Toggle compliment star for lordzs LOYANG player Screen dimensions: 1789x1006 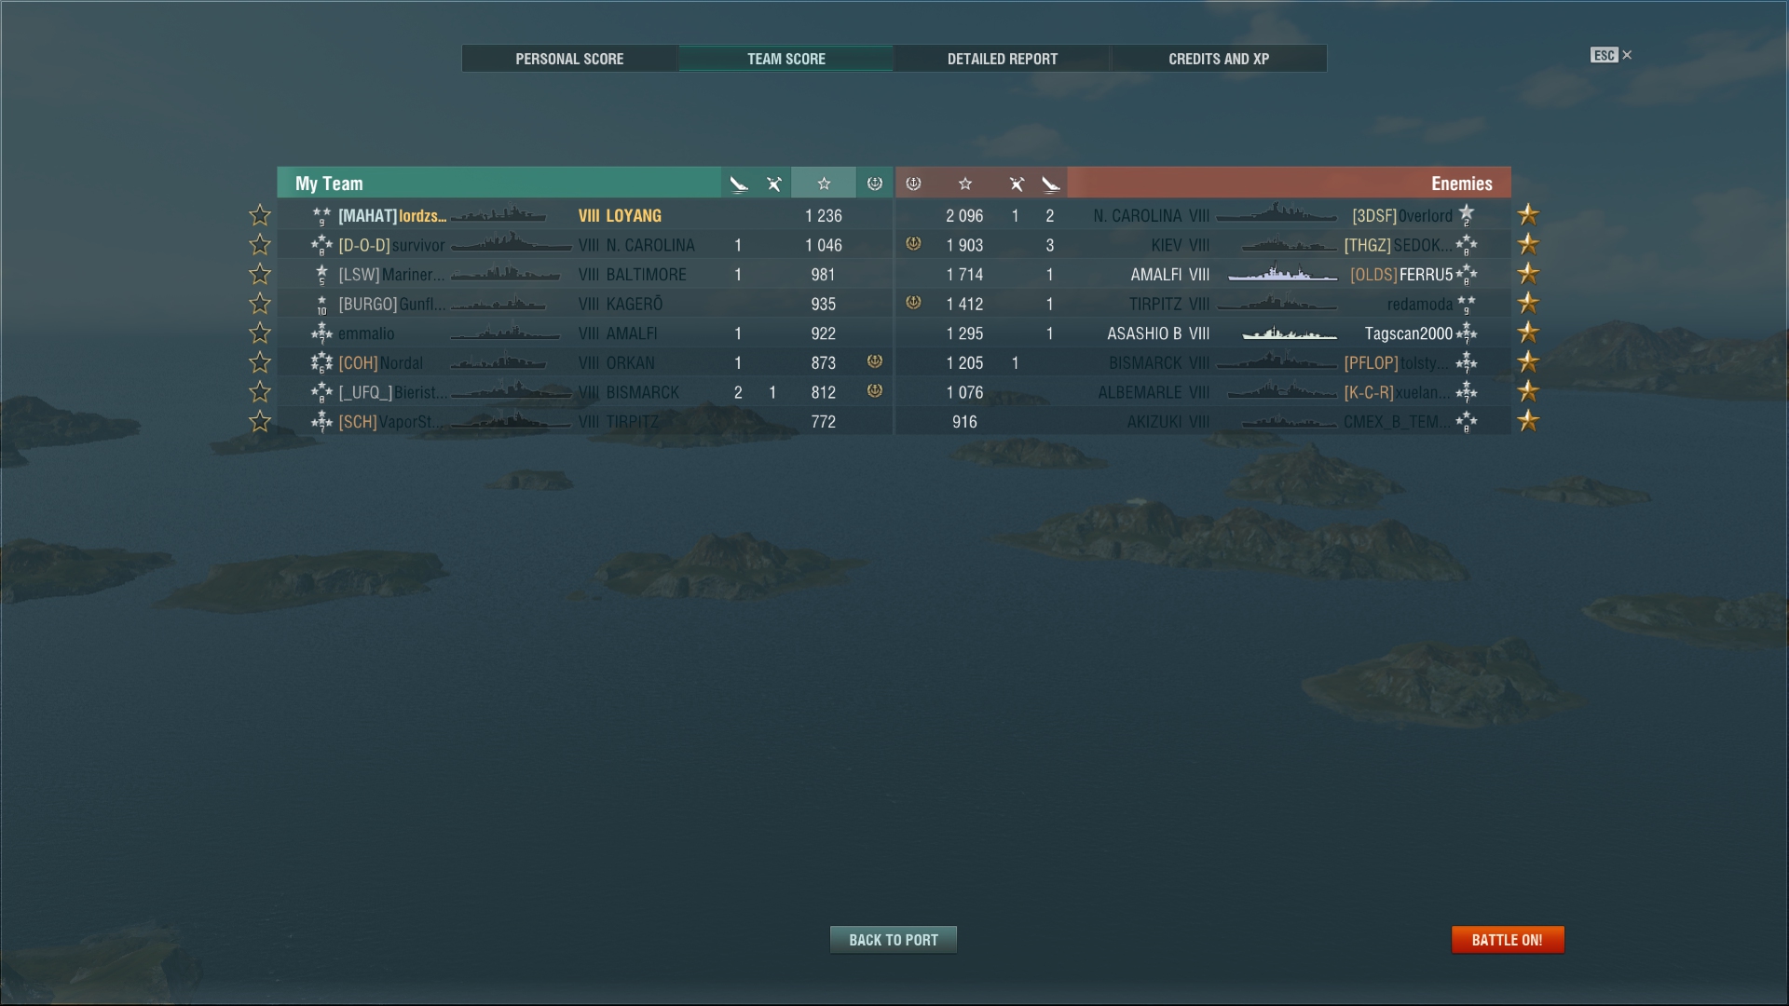pyautogui.click(x=260, y=215)
